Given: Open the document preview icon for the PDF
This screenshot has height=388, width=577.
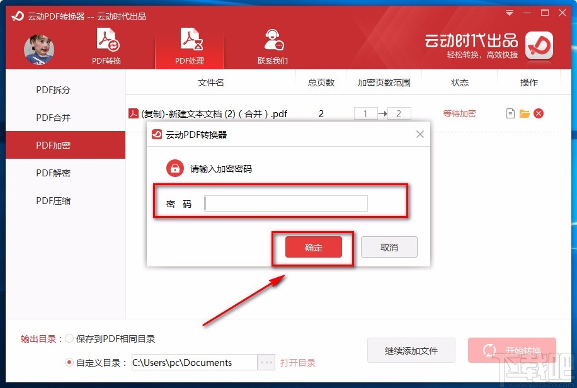Looking at the screenshot, I should 511,113.
